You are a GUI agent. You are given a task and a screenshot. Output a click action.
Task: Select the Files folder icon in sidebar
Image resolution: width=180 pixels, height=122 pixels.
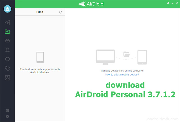pyautogui.click(x=8, y=32)
